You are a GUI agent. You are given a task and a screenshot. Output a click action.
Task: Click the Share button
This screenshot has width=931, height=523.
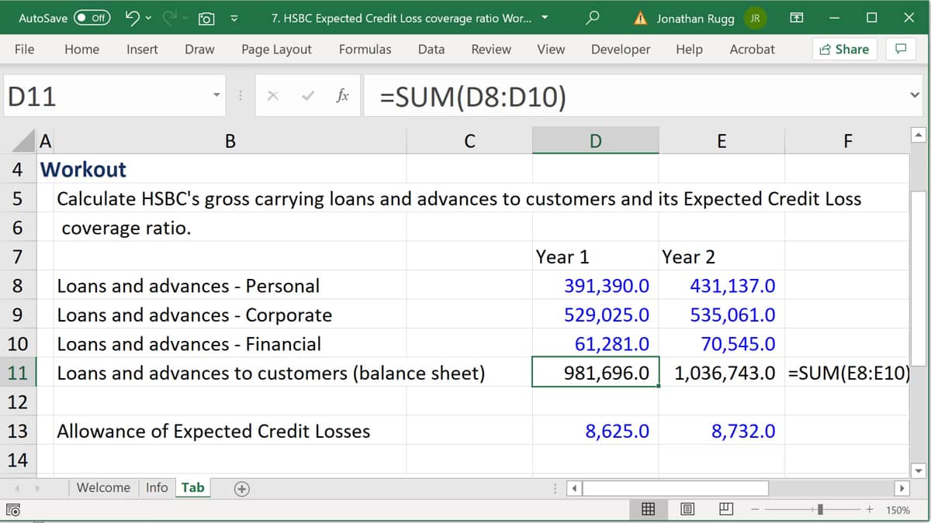coord(844,49)
